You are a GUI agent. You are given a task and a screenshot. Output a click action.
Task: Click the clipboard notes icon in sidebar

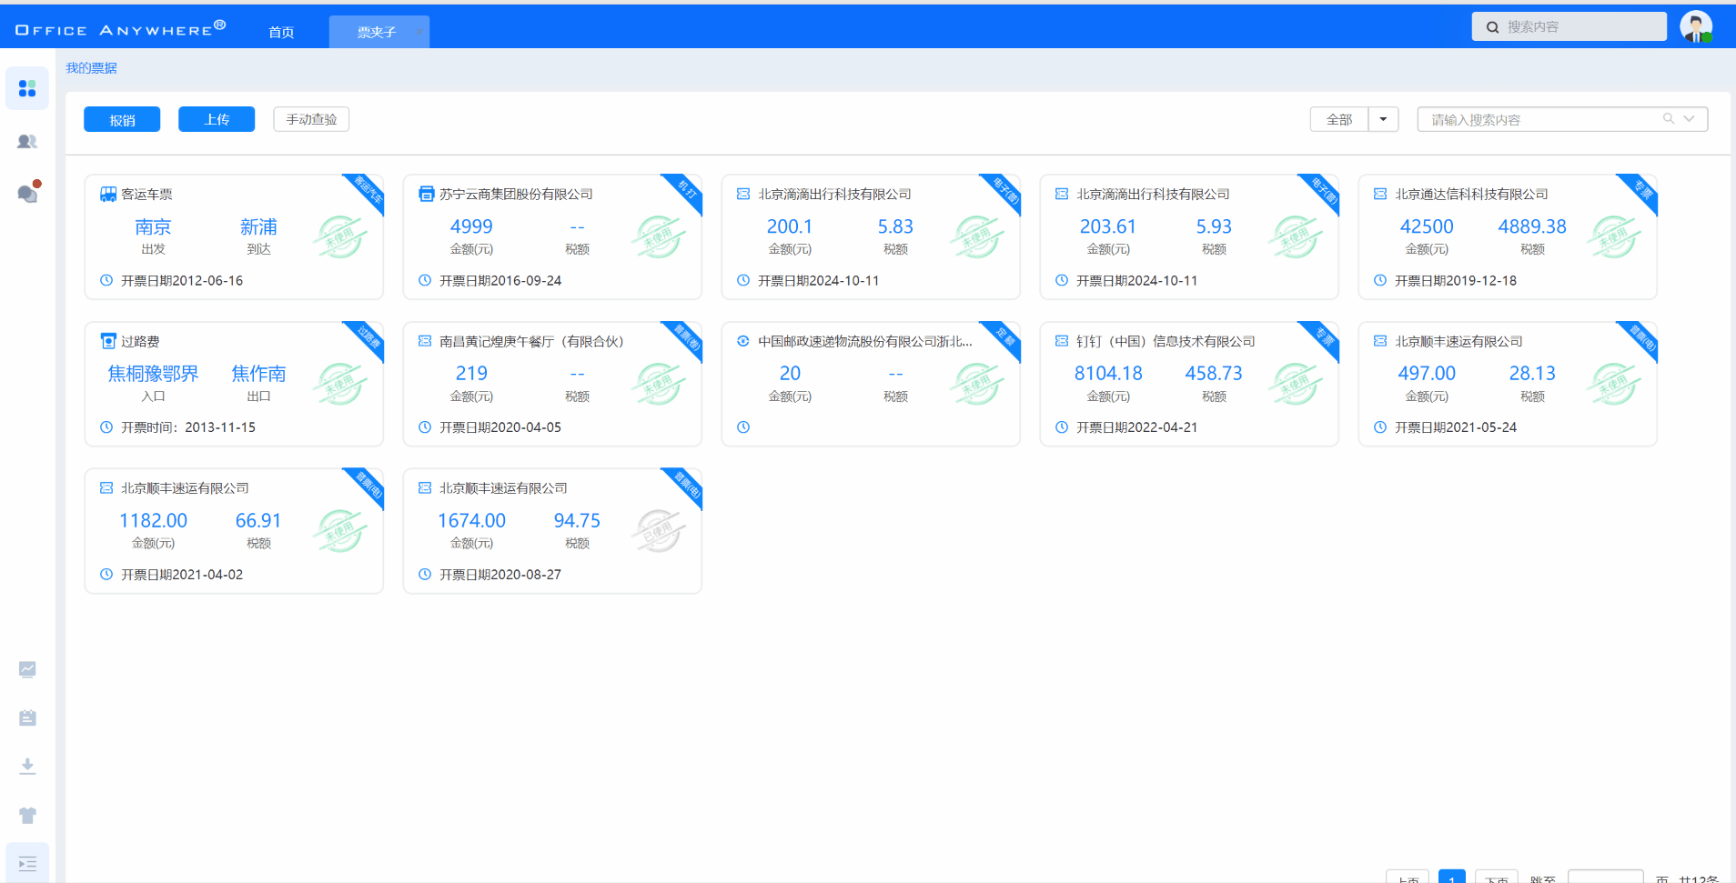pyautogui.click(x=27, y=718)
